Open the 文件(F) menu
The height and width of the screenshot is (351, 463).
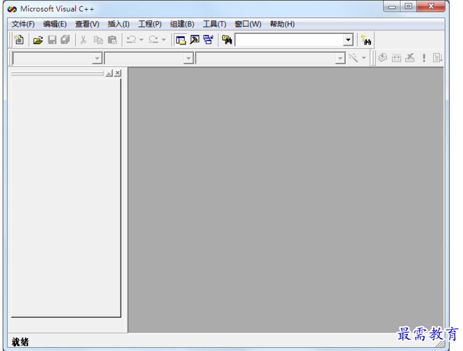point(23,24)
